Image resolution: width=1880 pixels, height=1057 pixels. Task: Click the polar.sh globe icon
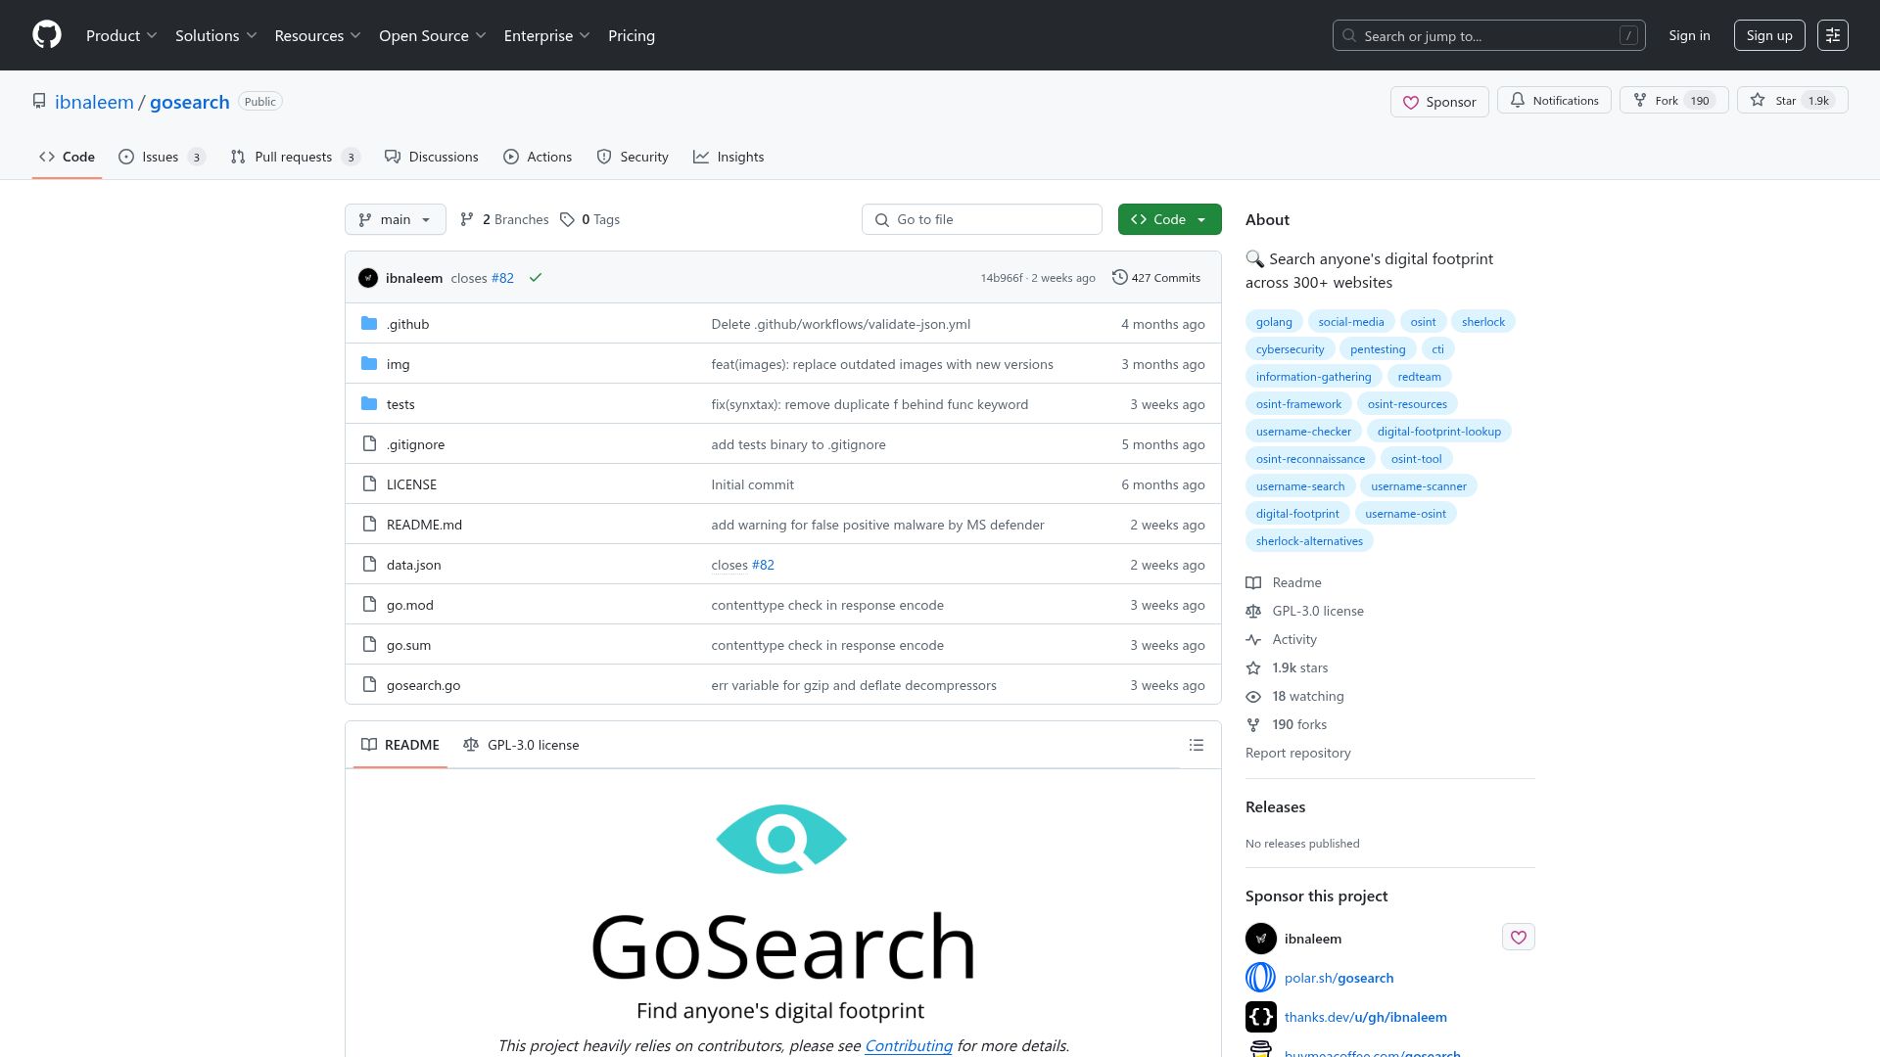(x=1261, y=978)
